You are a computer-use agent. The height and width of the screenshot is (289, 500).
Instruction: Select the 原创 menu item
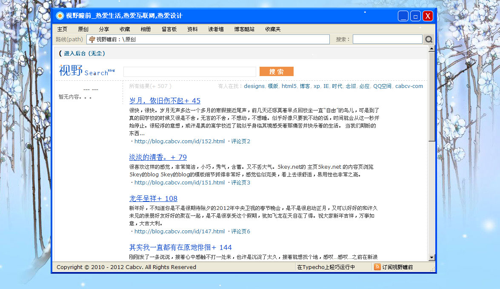[83, 29]
